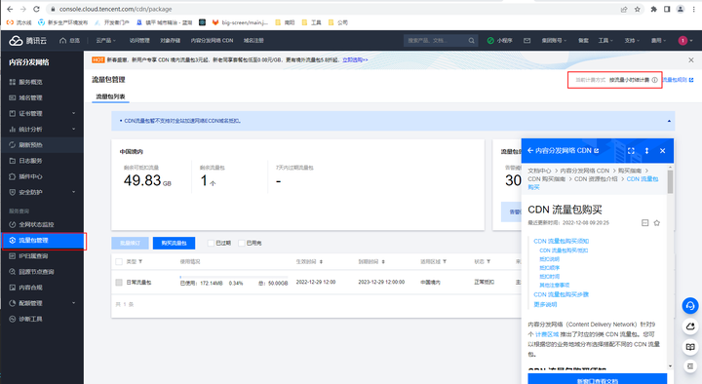
Task: Expand 证书管理 in the sidebar
Action: [x=43, y=114]
